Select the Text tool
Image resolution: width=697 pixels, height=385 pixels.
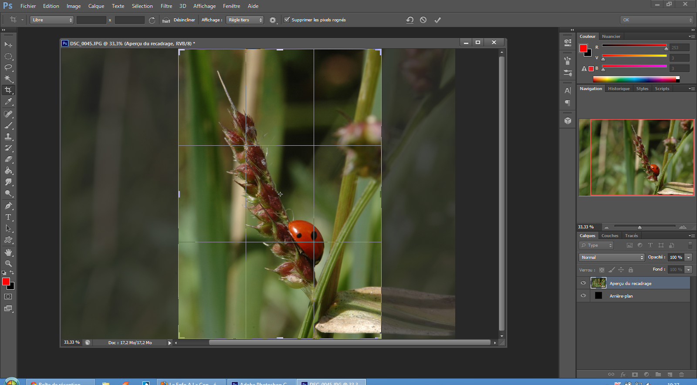coord(8,217)
